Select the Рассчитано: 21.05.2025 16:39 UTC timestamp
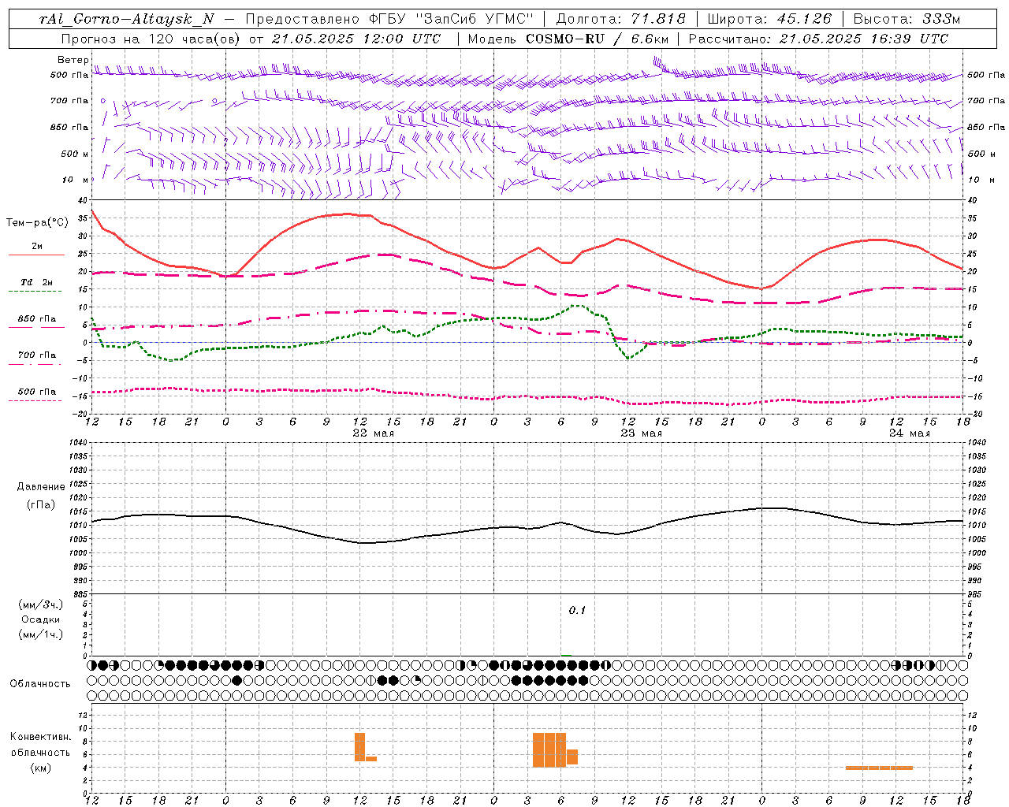The width and height of the screenshot is (1009, 807). point(818,39)
